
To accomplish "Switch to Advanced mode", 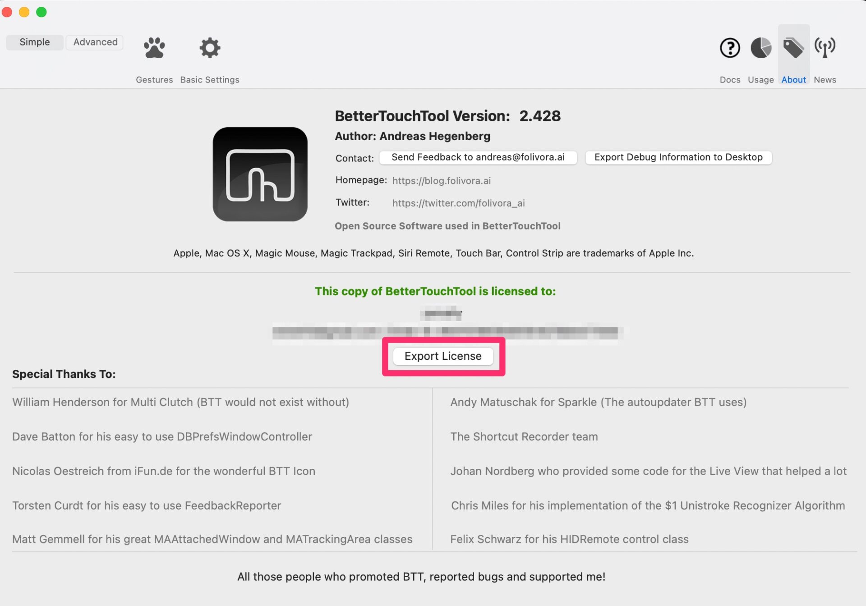I will click(95, 42).
